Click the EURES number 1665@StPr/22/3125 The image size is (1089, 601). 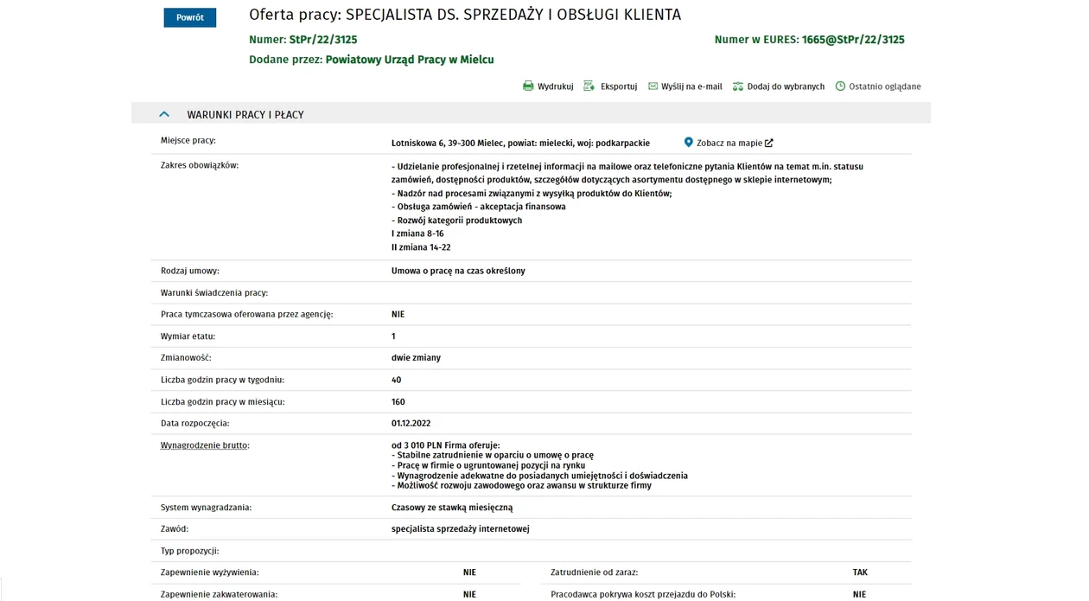(x=853, y=40)
